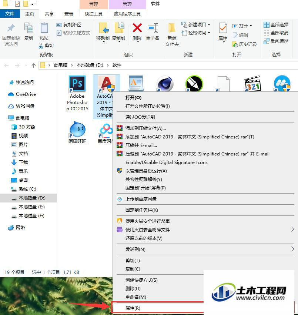
Task: Choose Run as administrator entry
Action: tap(205, 171)
